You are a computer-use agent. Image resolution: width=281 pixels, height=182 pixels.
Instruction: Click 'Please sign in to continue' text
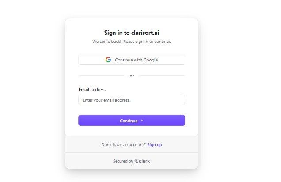pos(147,42)
